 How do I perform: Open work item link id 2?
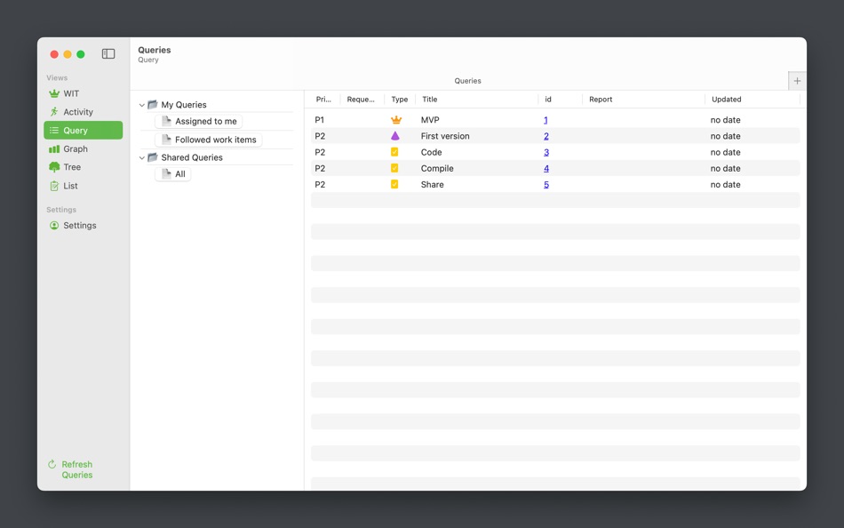546,136
